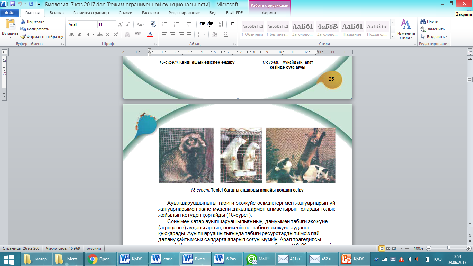Viewport: 473px width, 266px height.
Task: Open line spacing dropdown
Action: (x=202, y=34)
